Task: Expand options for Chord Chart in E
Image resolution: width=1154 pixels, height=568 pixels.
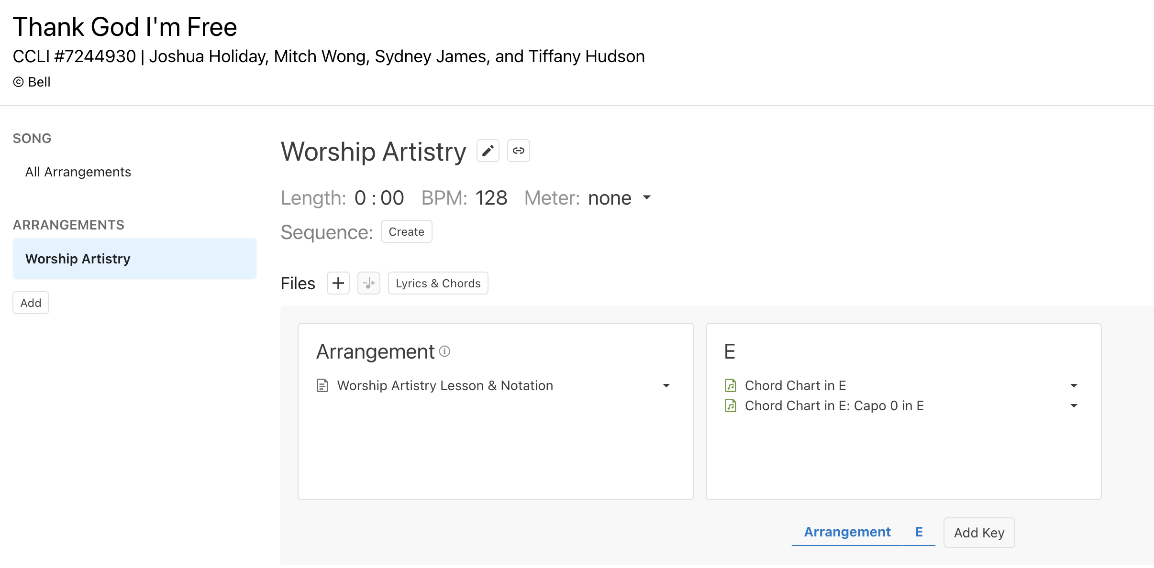Action: [x=1074, y=385]
